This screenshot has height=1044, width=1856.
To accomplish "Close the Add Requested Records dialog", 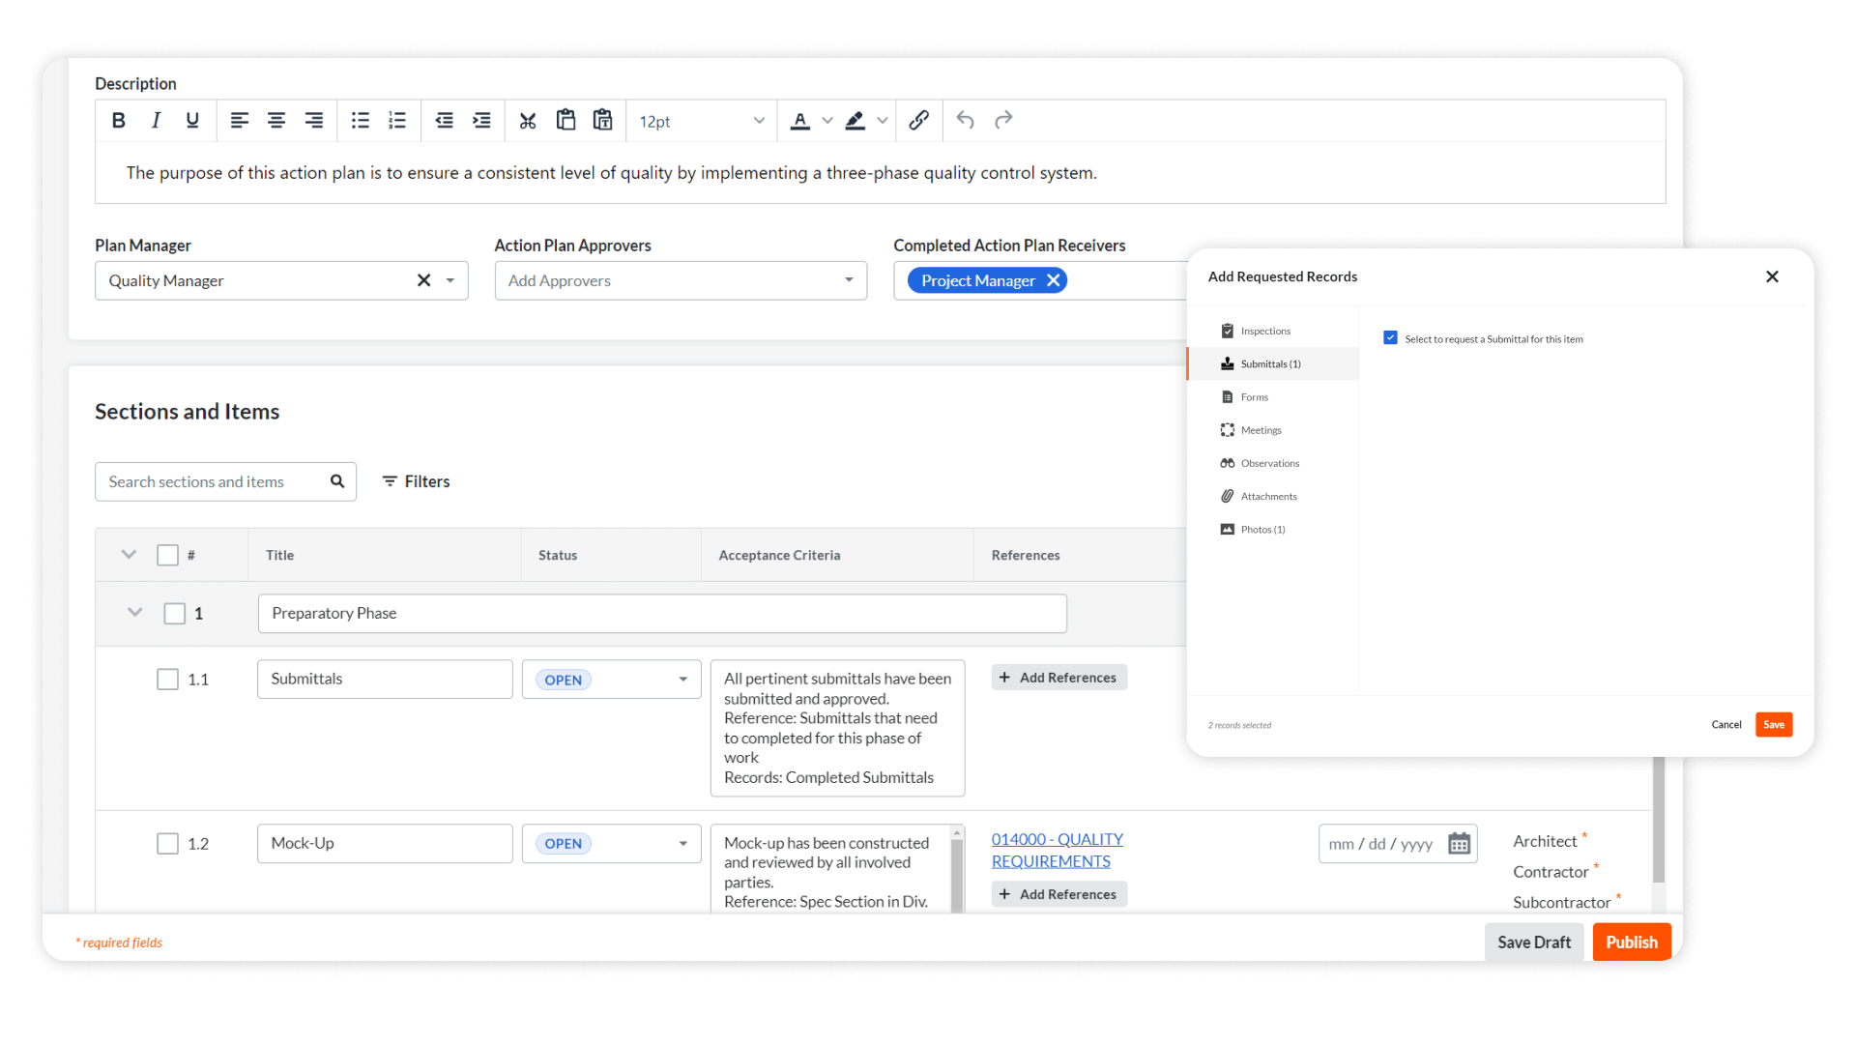I will pos(1772,276).
